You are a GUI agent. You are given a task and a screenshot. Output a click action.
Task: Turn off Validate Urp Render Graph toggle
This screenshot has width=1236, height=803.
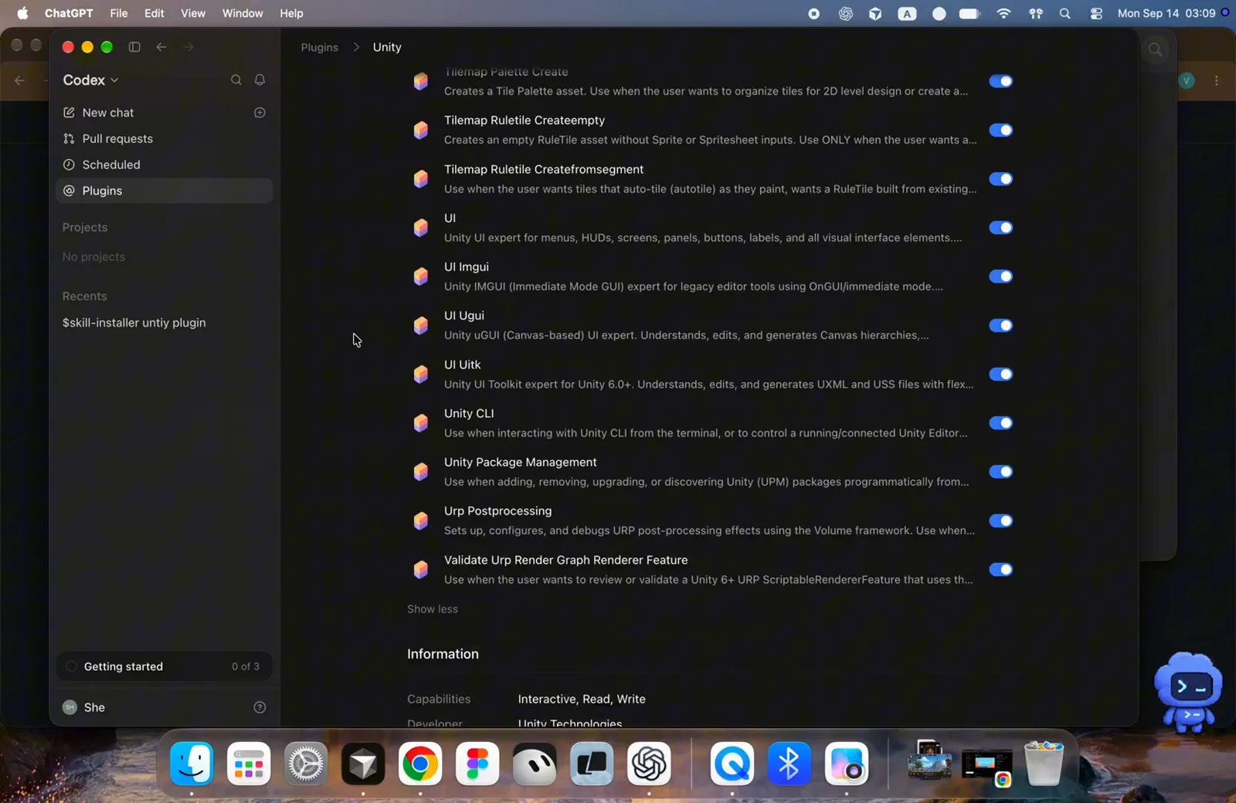click(1000, 570)
